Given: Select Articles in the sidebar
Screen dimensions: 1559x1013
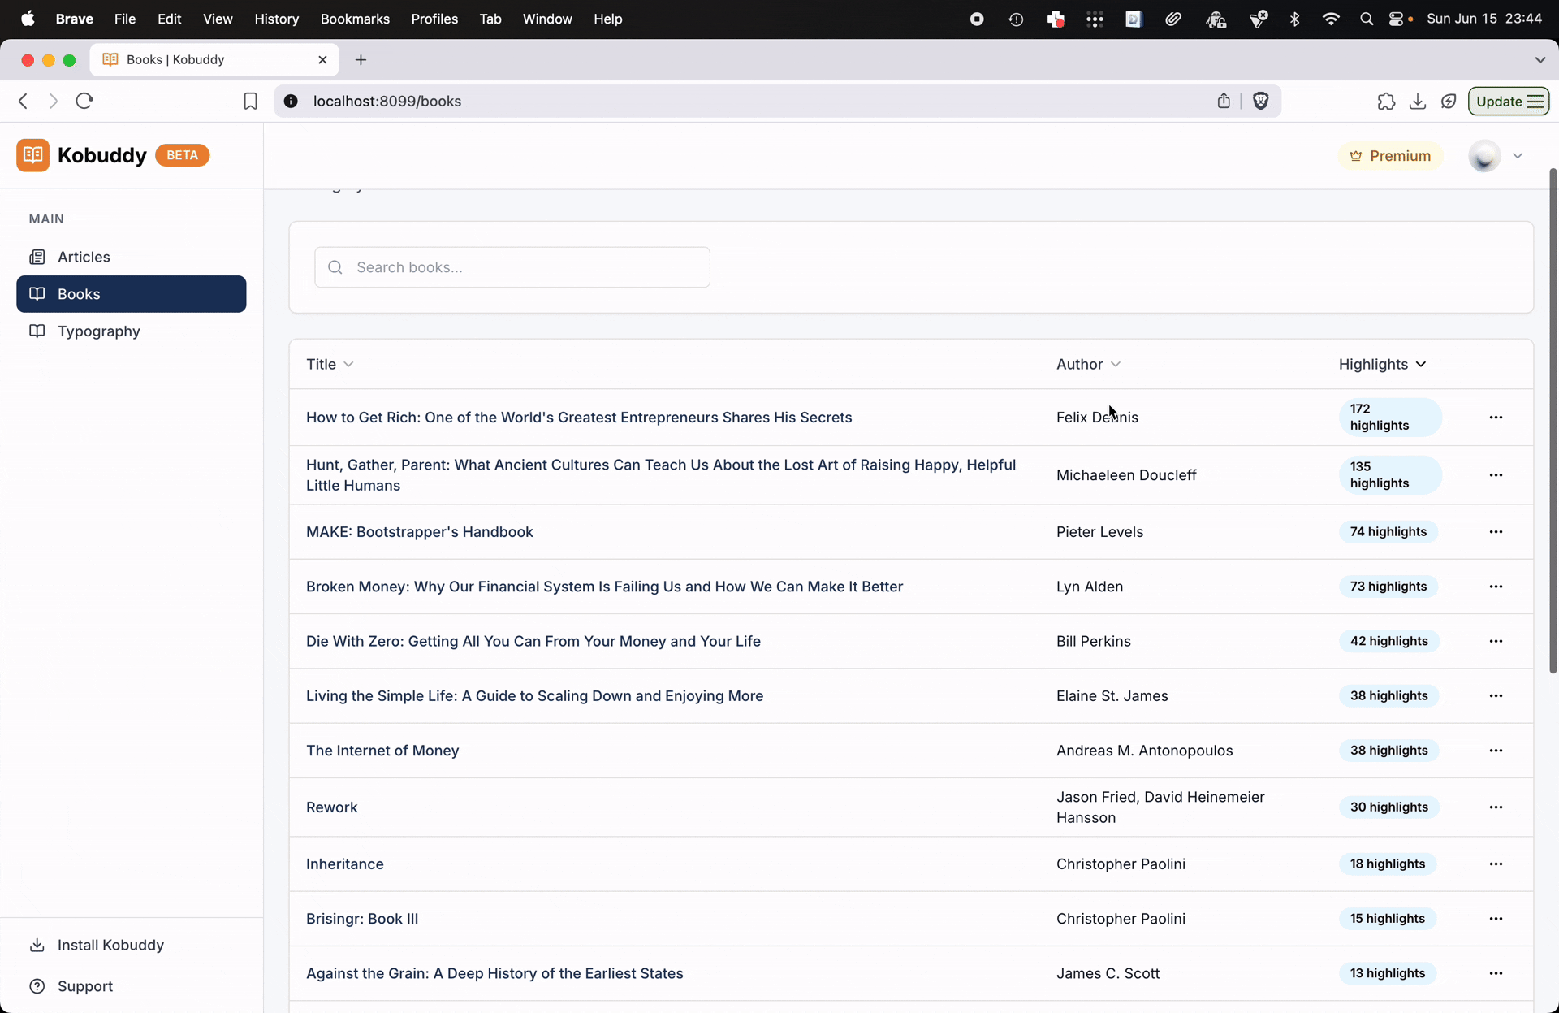Looking at the screenshot, I should click(83, 257).
